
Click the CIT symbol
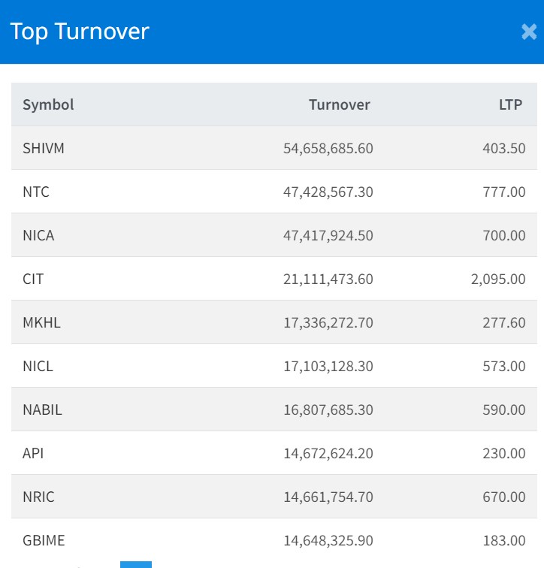coord(33,279)
